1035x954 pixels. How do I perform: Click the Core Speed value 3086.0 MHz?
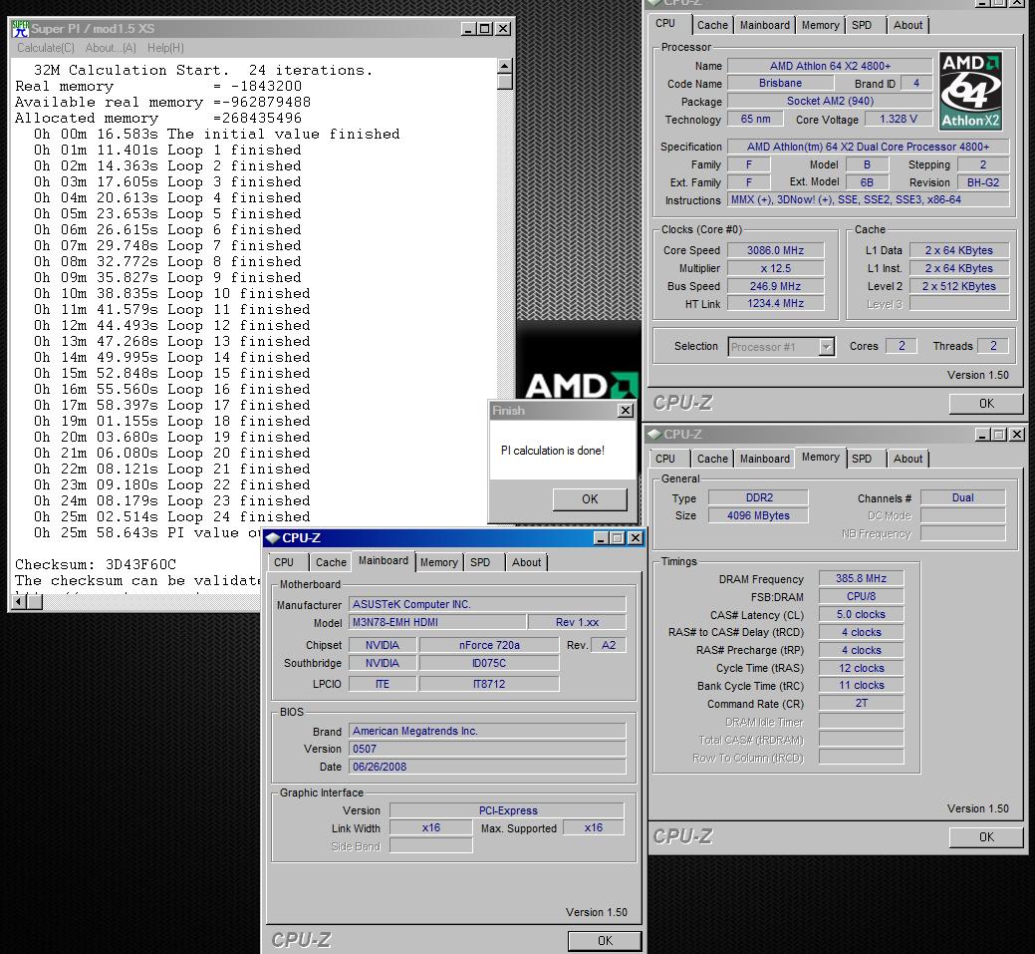[x=776, y=250]
